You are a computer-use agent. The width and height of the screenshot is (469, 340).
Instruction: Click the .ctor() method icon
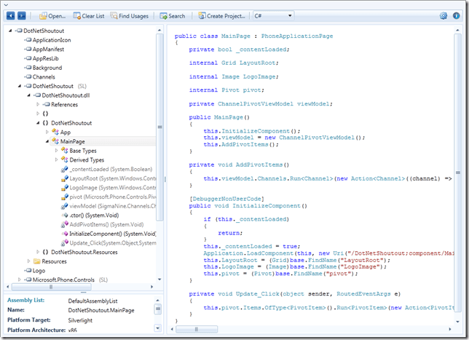(65, 216)
